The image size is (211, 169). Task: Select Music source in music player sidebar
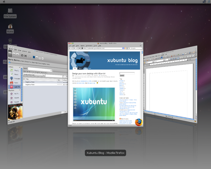(x=15, y=74)
